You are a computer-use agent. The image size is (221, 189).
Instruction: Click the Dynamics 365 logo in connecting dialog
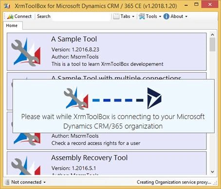(154, 98)
